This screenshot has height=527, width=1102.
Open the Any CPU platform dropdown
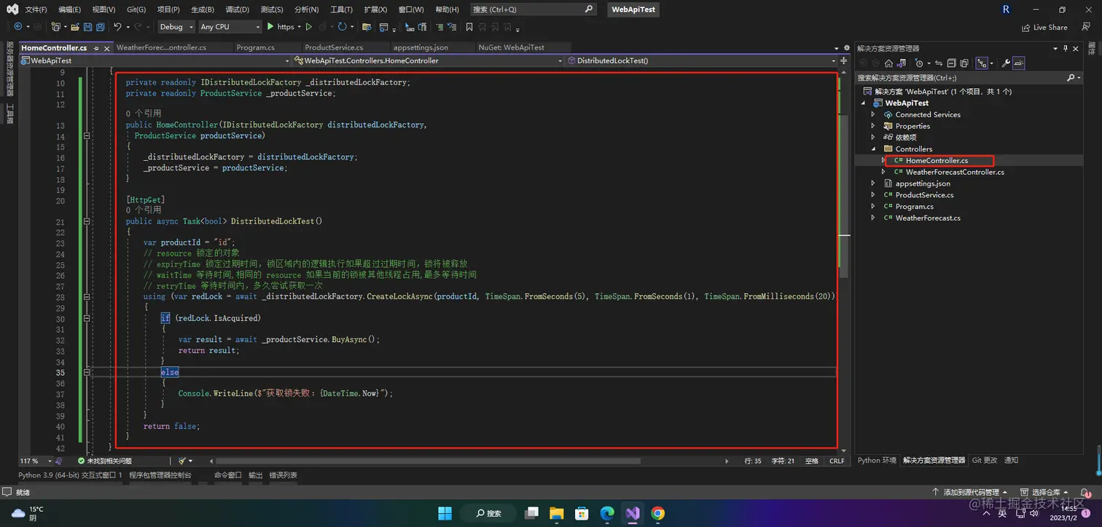pyautogui.click(x=230, y=27)
